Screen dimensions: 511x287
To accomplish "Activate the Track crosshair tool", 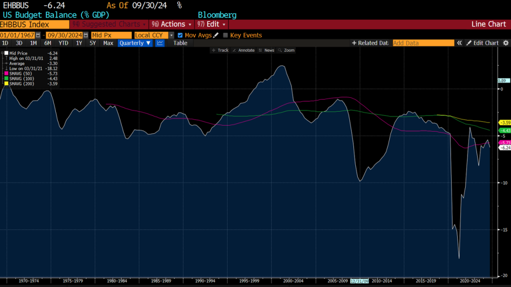I will (x=220, y=50).
